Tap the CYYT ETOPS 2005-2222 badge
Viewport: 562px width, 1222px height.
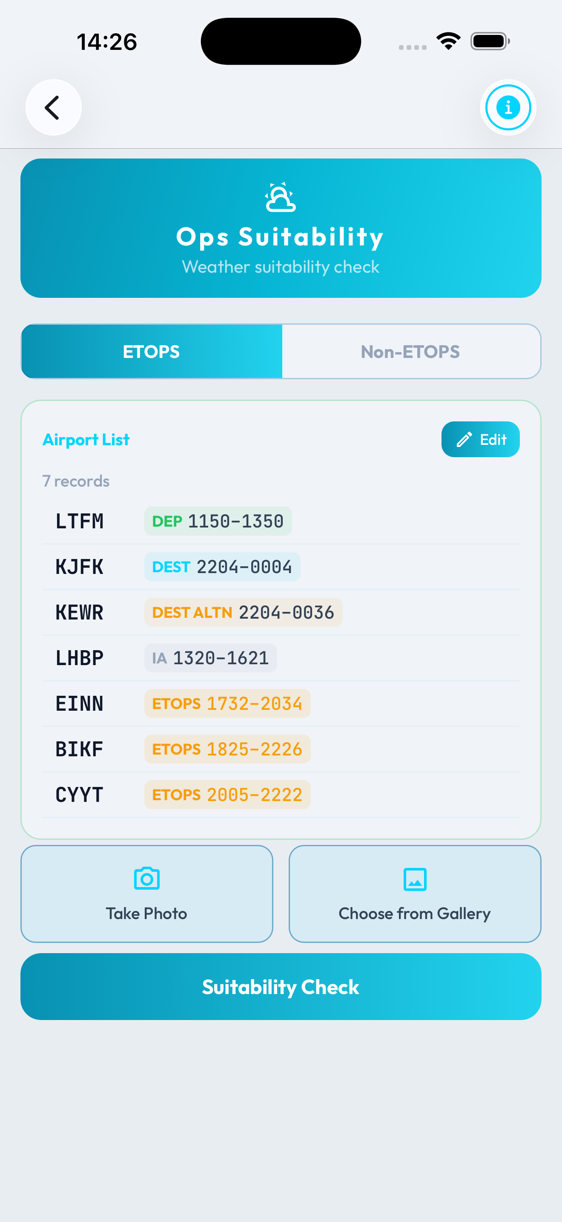pos(227,795)
